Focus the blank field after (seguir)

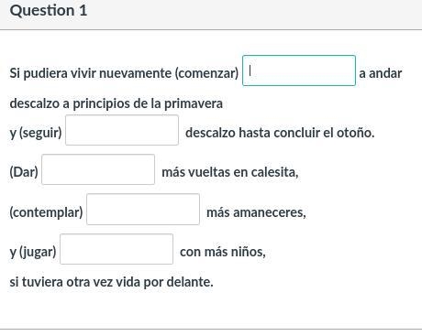[122, 130]
